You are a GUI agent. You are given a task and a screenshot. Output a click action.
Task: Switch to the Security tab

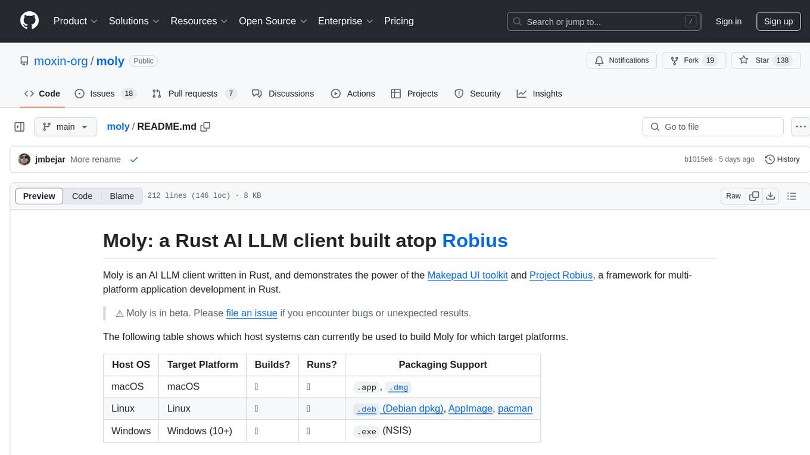[478, 94]
